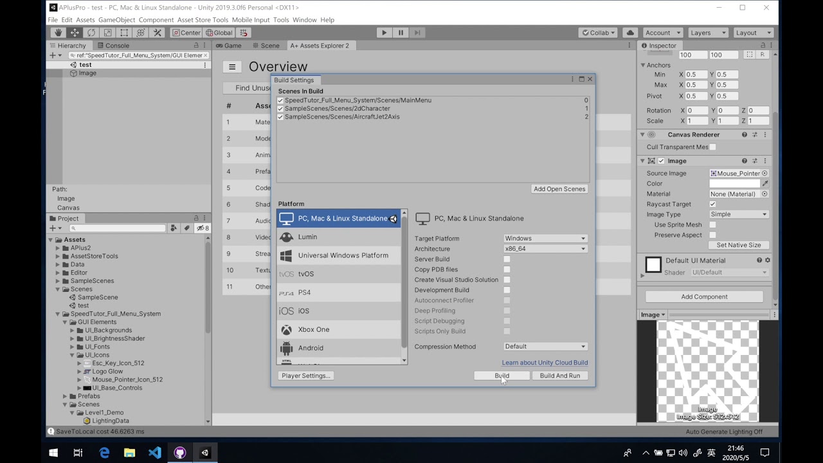
Task: Collapse SpeedTutor_Full_Menu_System folder
Action: coord(58,314)
